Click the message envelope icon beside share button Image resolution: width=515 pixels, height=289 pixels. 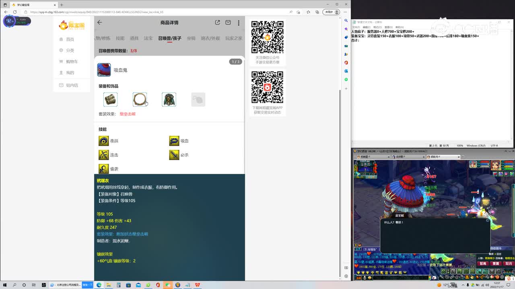pyautogui.click(x=228, y=23)
